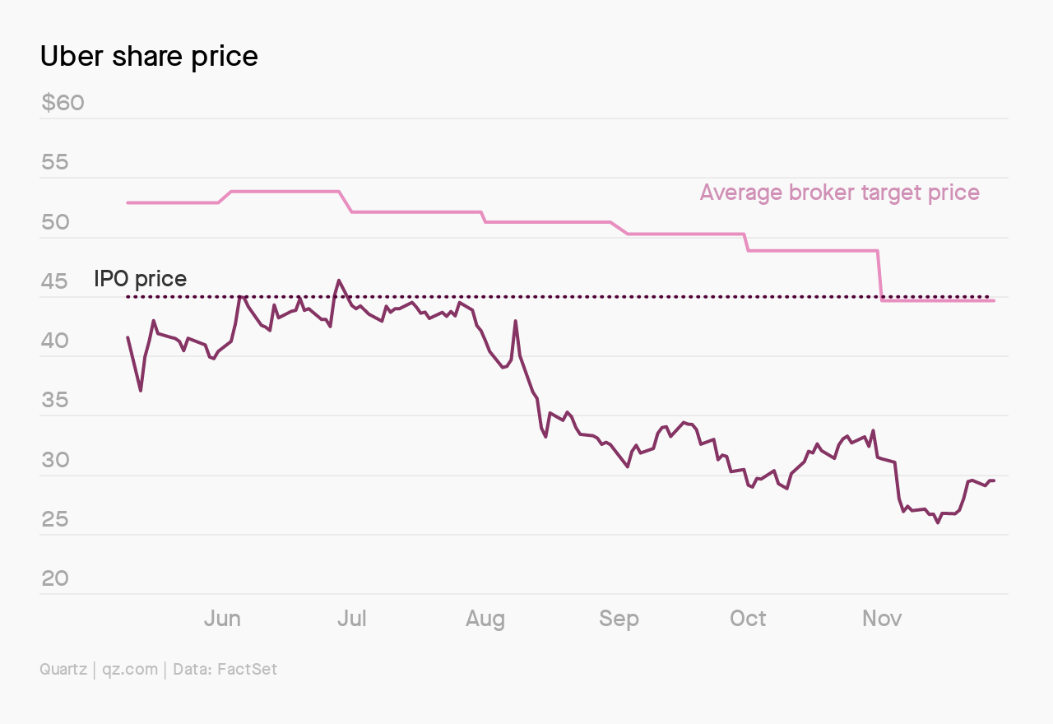Select the 40 y-axis label

55,341
